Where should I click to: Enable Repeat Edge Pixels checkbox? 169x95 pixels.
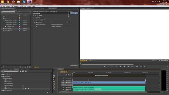[x=51, y=26]
